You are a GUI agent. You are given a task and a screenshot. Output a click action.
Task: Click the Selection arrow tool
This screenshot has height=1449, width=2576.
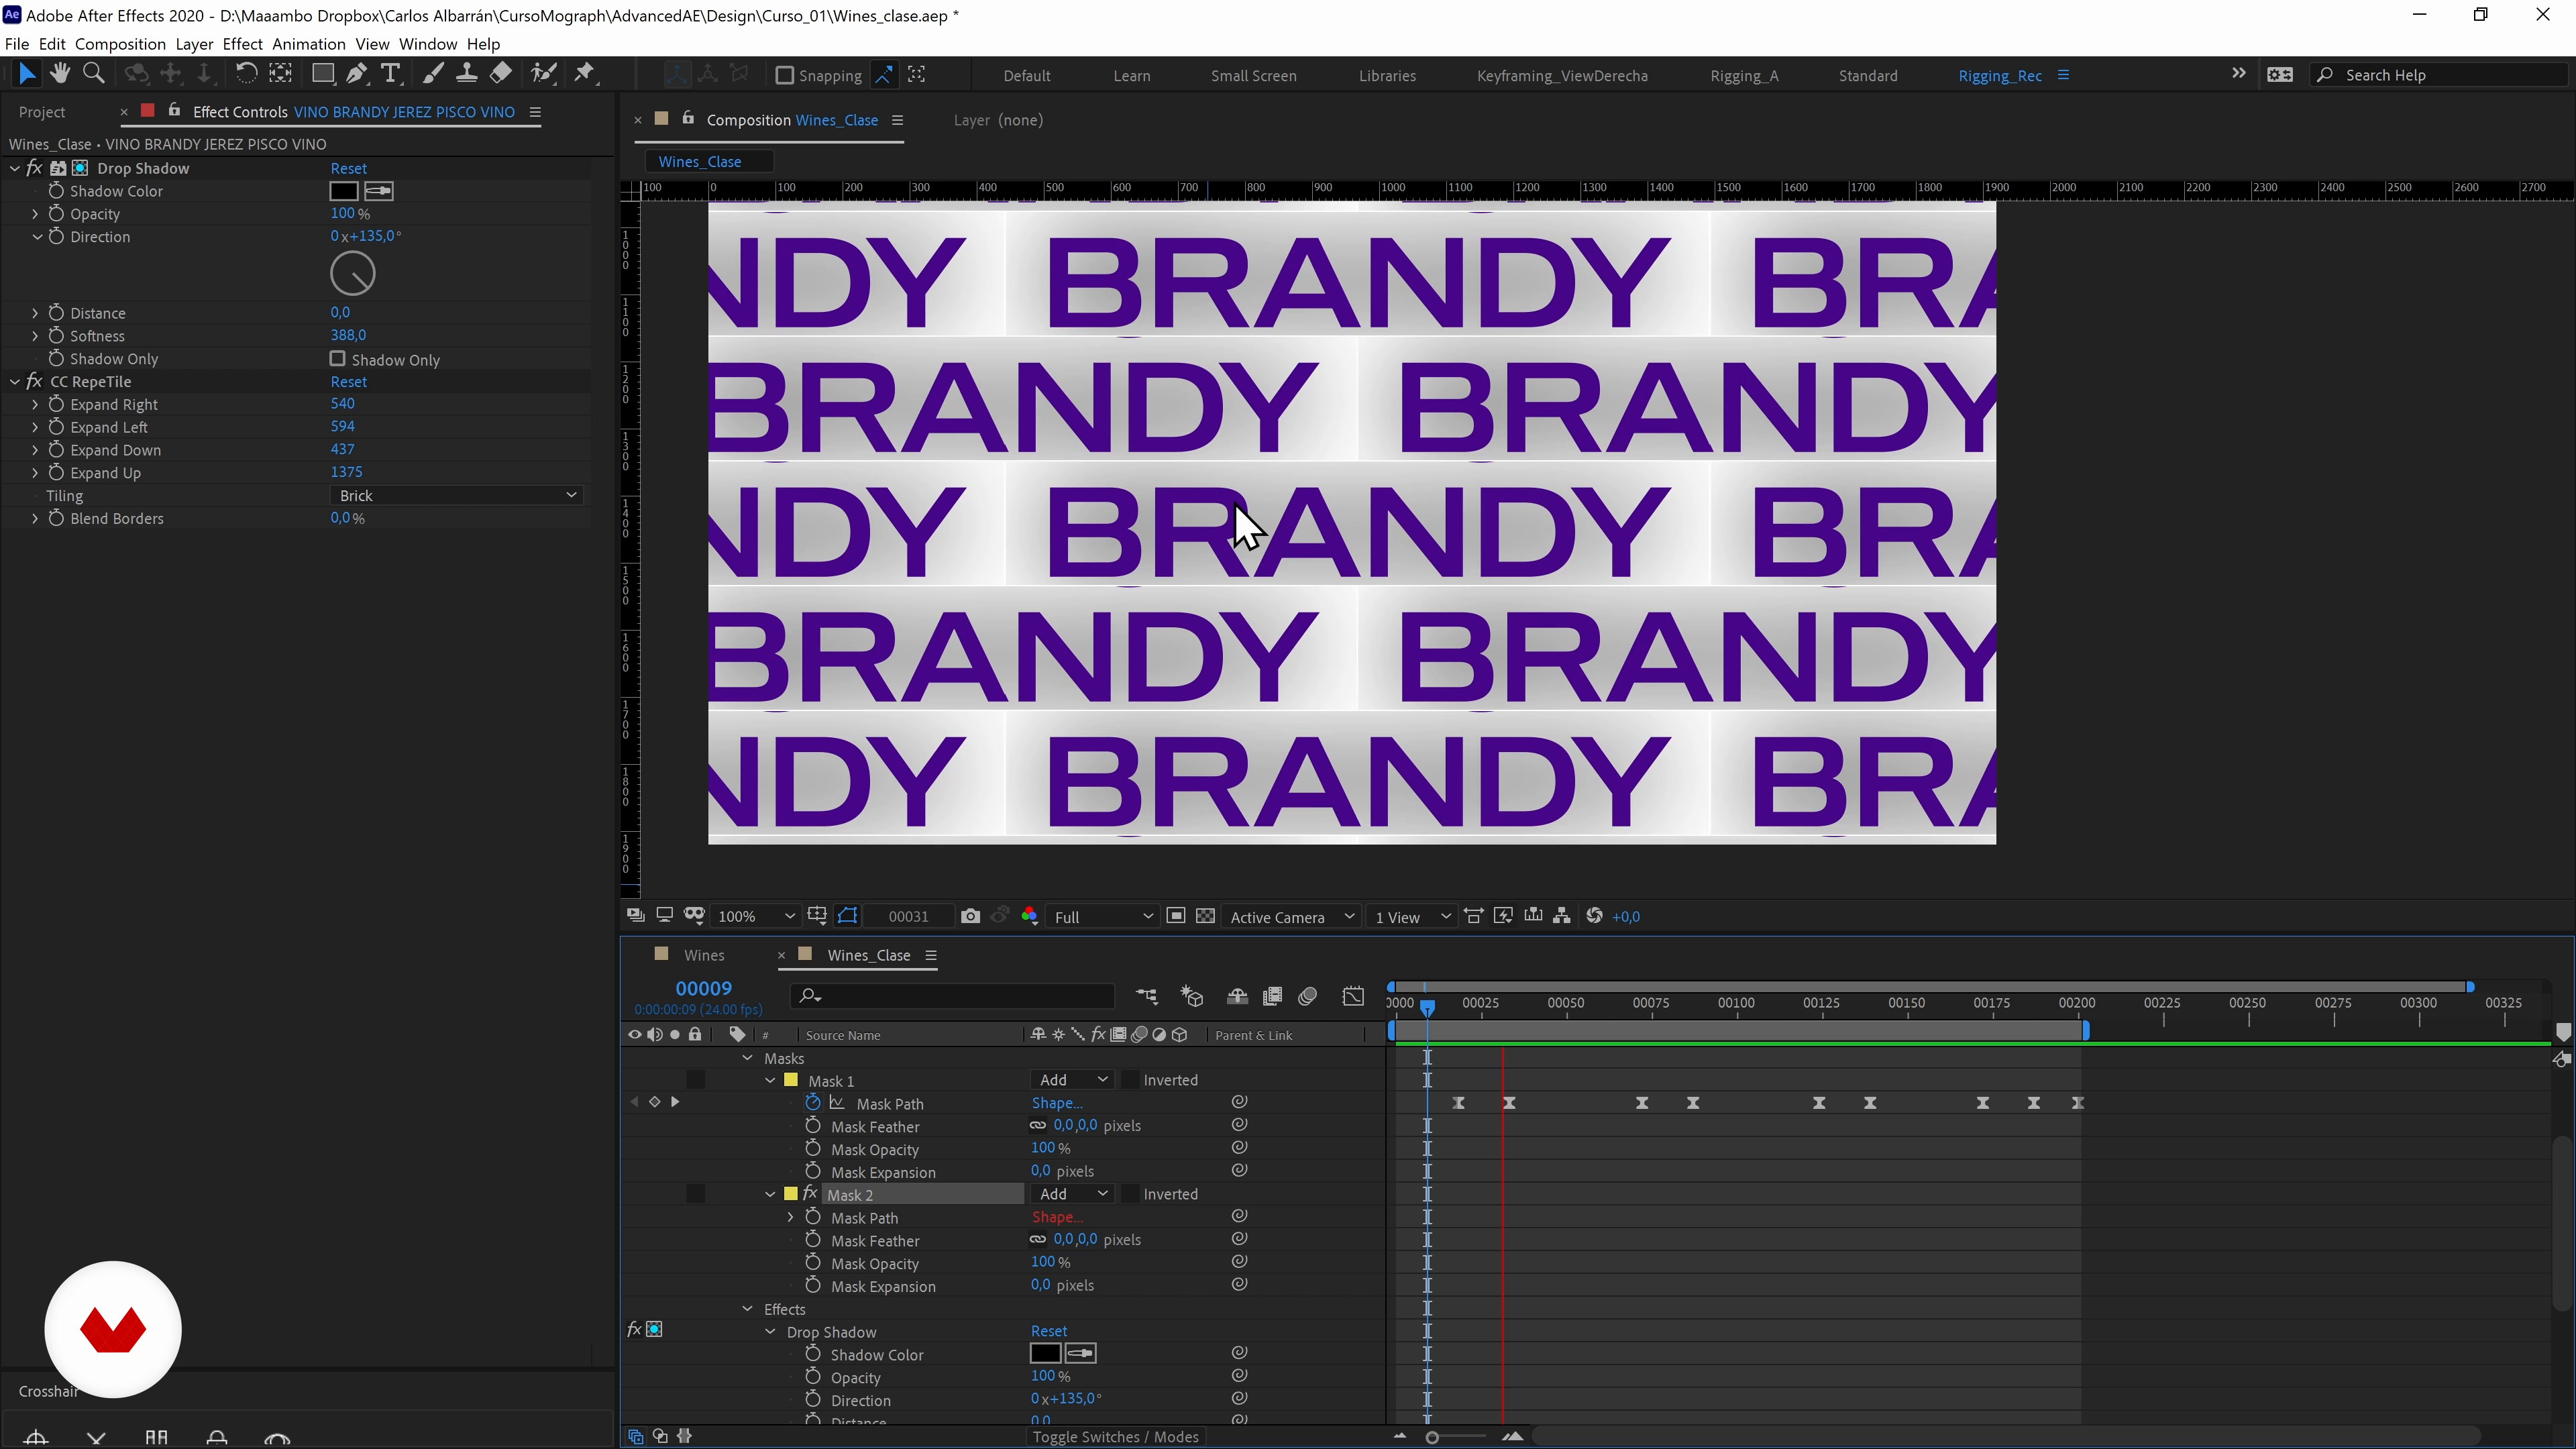pyautogui.click(x=26, y=73)
